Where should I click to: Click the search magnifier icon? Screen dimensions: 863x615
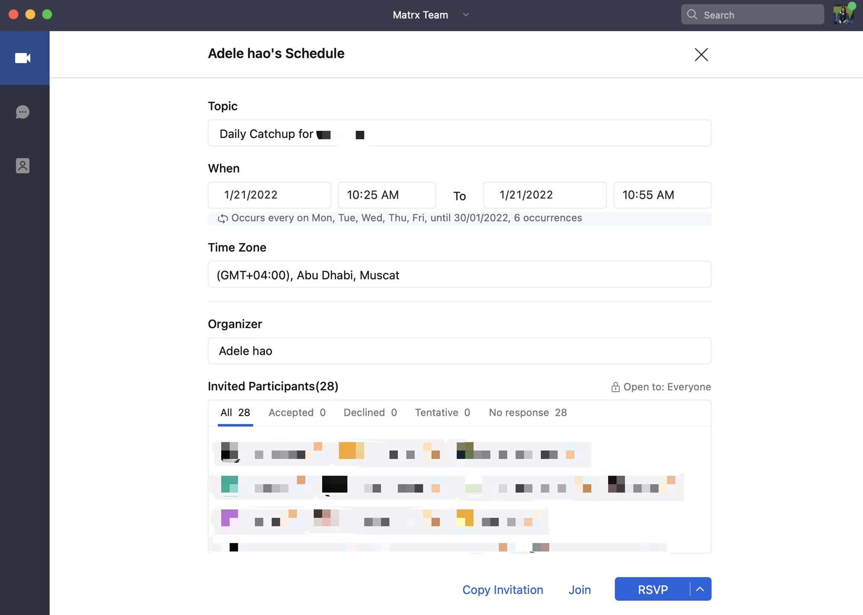tap(692, 15)
